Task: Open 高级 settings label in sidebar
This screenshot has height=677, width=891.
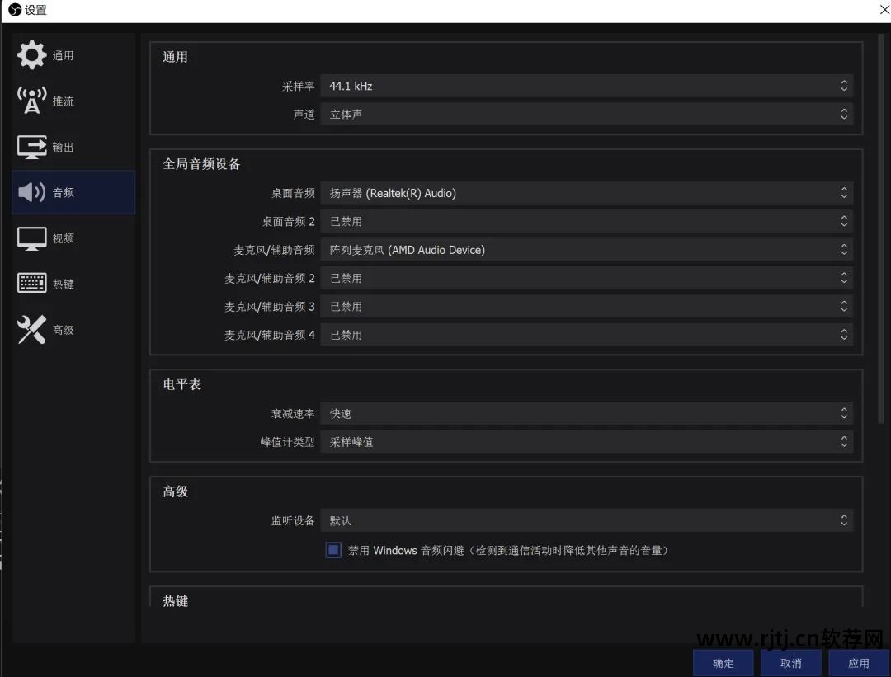Action: (x=63, y=330)
